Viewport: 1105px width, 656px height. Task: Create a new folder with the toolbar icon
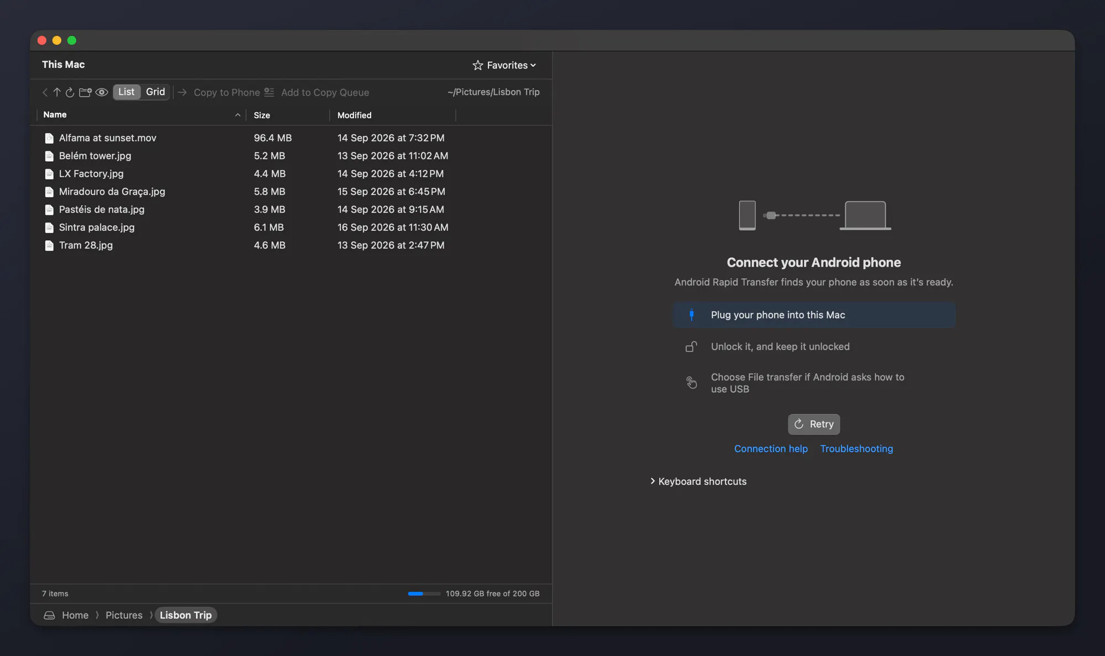point(85,92)
